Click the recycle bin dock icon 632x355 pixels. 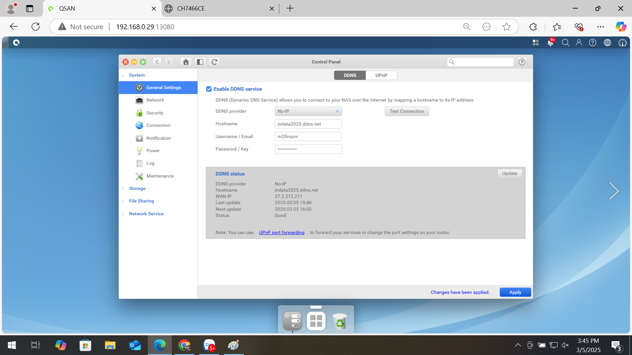[339, 321]
